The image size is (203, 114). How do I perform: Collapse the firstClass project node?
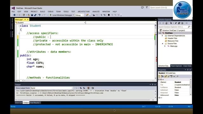[160, 33]
